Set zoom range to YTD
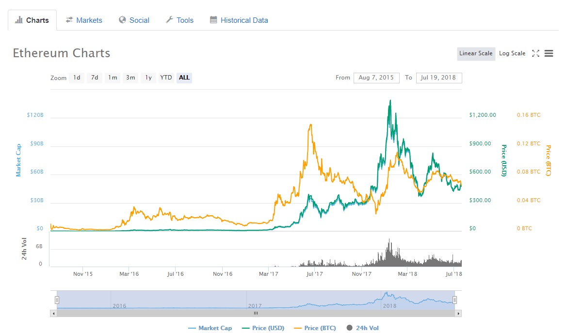 tap(166, 78)
